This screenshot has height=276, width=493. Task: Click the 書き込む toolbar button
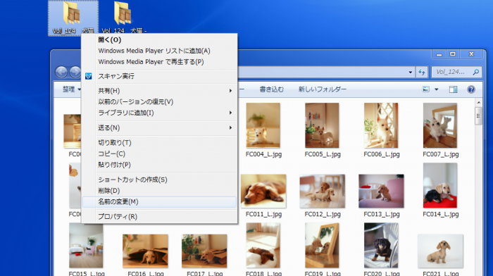tap(271, 89)
